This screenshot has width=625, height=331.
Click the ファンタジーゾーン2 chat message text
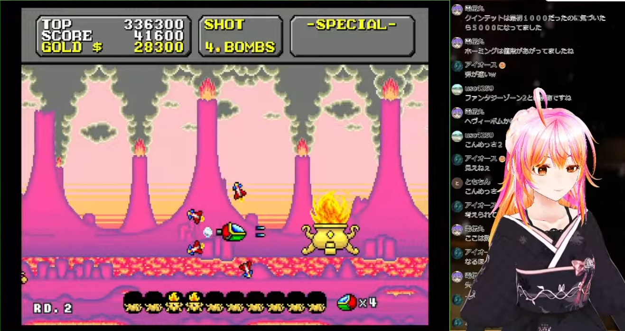(518, 98)
